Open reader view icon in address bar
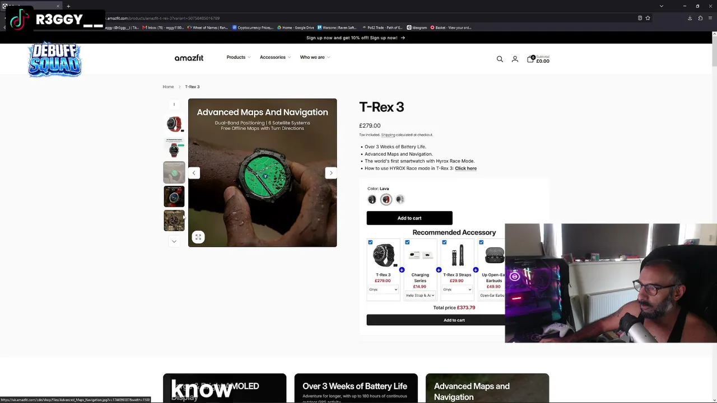The image size is (717, 403). [640, 18]
